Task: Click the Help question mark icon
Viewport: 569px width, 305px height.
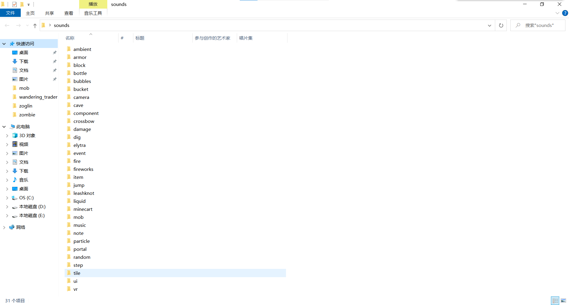Action: (x=565, y=13)
